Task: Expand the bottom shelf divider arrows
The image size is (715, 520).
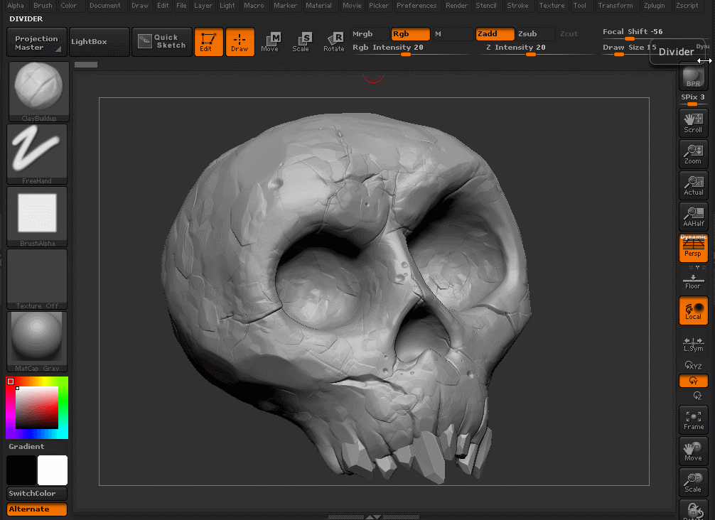Action: point(373,517)
